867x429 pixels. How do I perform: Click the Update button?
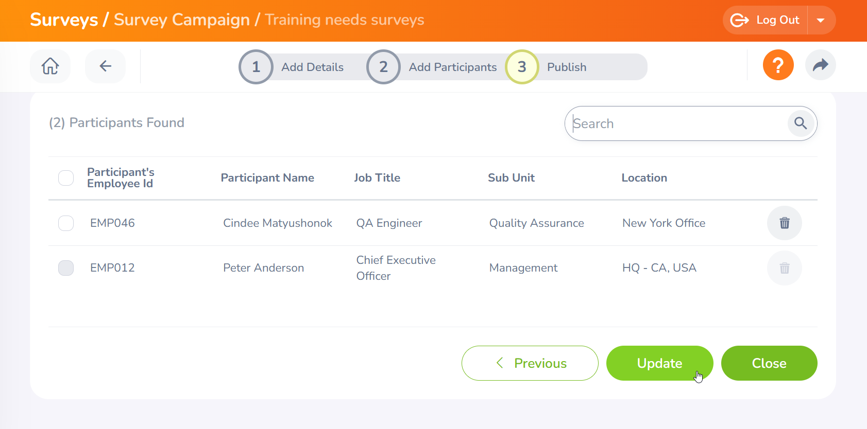point(659,363)
